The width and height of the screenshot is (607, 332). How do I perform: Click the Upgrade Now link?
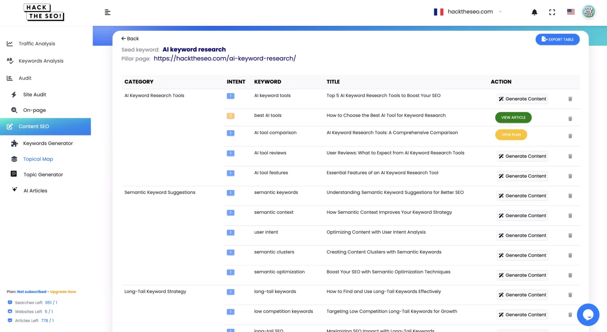tap(63, 292)
